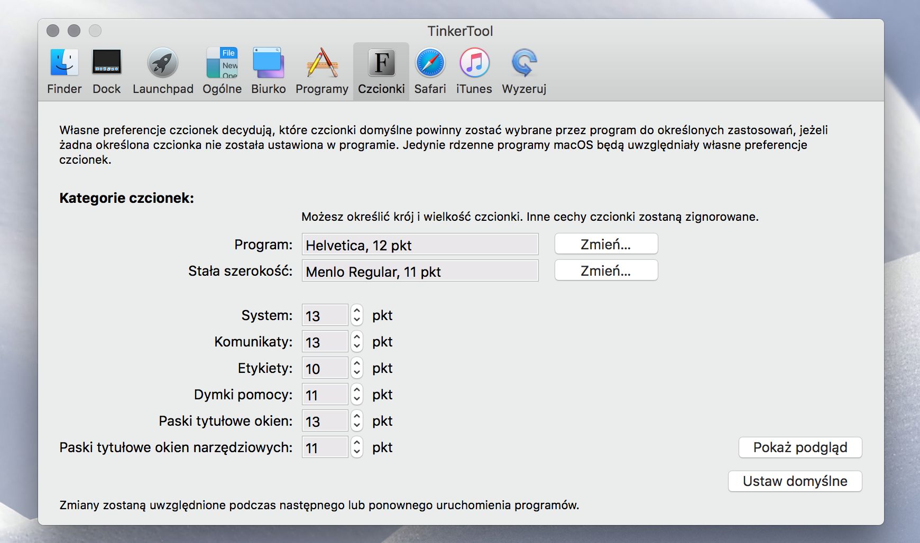Screen dimensions: 920x543
Task: Click the hint starting Możesz określić krój
Action: coord(530,217)
